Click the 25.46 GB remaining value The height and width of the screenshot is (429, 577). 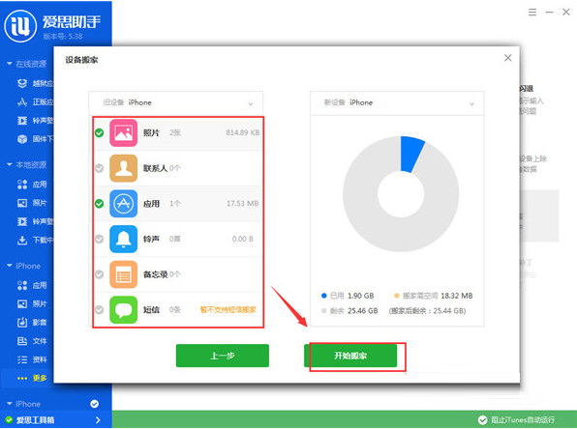(x=362, y=311)
